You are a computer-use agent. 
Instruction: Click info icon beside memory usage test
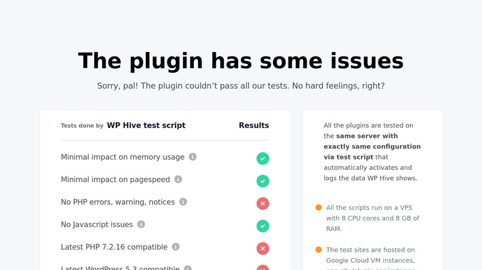[x=193, y=157]
